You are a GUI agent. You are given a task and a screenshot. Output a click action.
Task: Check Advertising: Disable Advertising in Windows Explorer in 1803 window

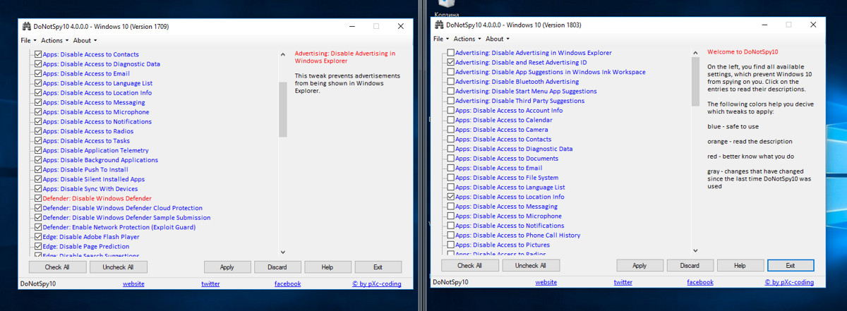pyautogui.click(x=450, y=53)
